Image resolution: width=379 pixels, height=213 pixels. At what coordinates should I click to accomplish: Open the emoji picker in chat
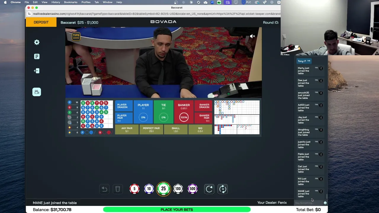325,203
